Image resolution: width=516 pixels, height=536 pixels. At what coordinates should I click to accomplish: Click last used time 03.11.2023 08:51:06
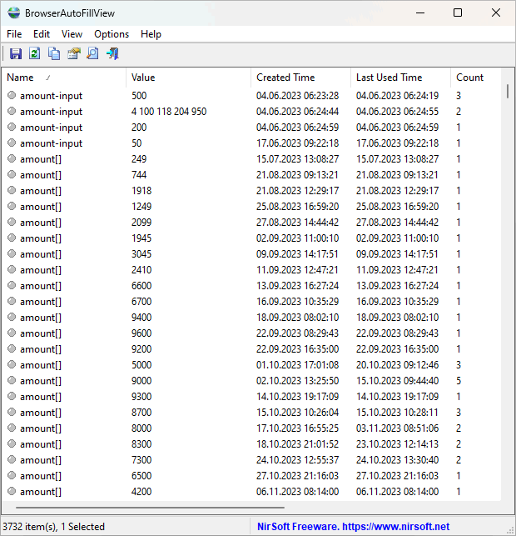click(397, 428)
